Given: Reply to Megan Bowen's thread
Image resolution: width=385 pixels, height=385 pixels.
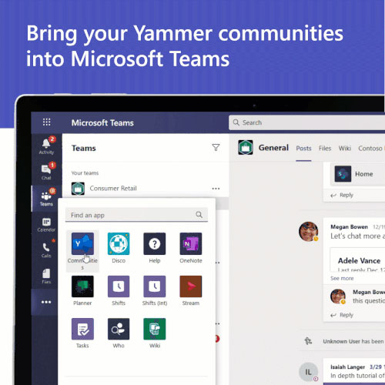Looking at the screenshot, I should coord(342,315).
